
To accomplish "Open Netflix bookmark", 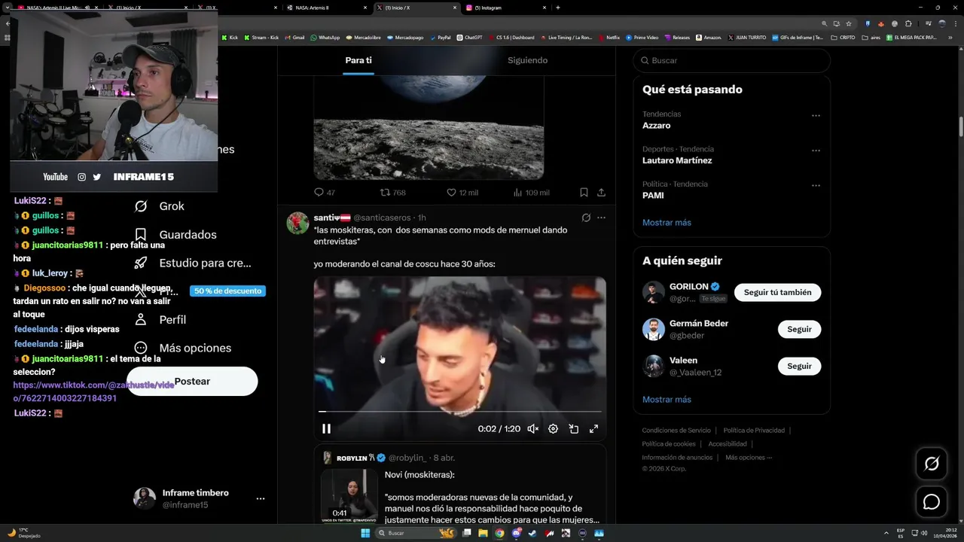I will pyautogui.click(x=609, y=37).
